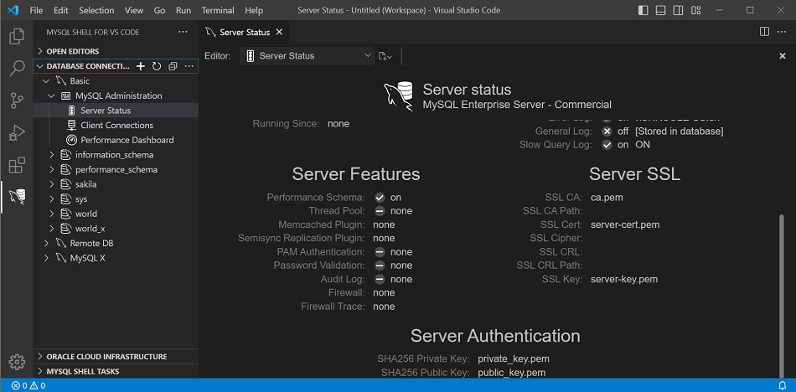This screenshot has width=796, height=392.
Task: Add a new database connection
Action: 141,66
